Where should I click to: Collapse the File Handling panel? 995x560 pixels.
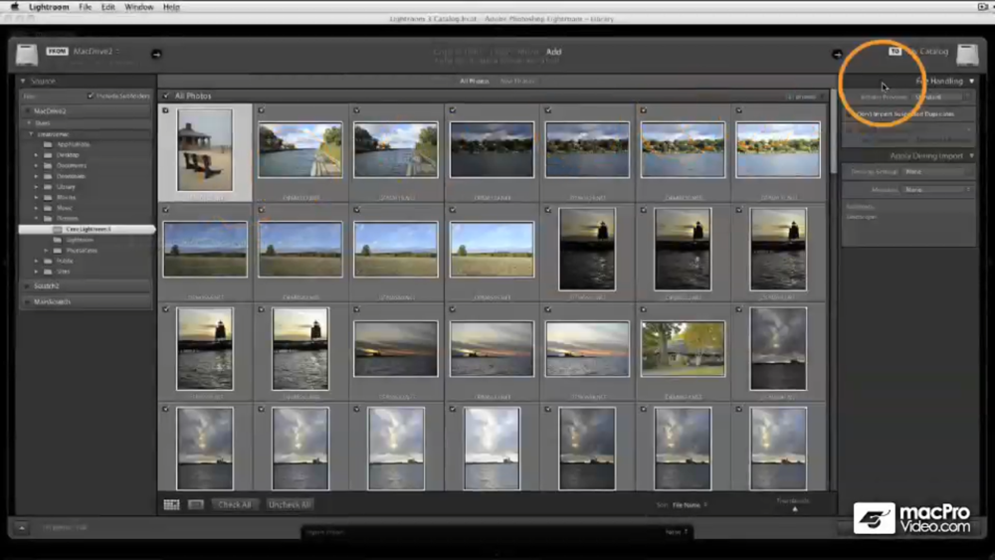(972, 81)
